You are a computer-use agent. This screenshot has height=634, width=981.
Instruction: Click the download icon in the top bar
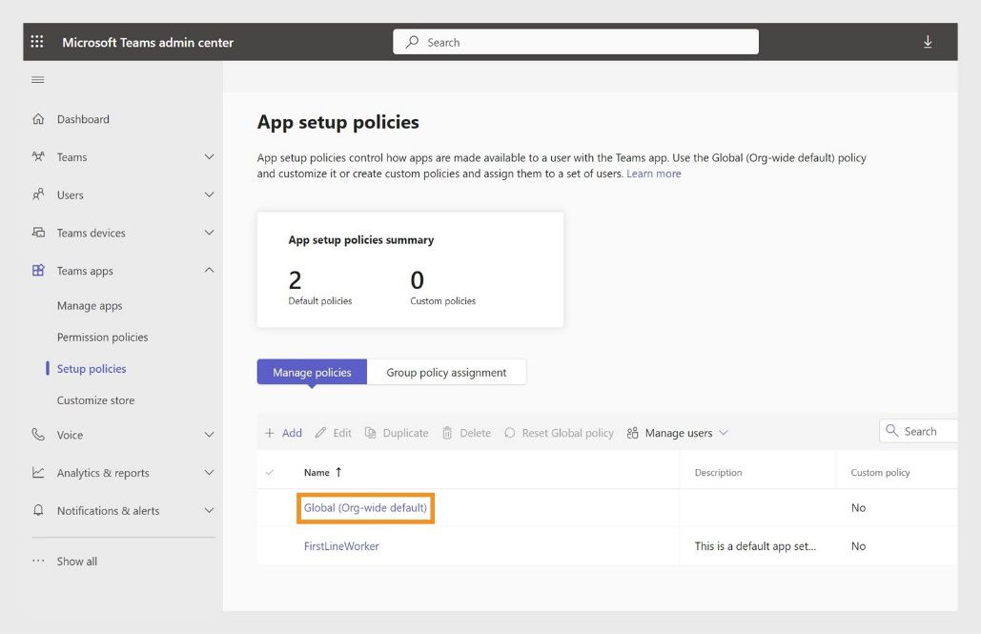pos(927,41)
